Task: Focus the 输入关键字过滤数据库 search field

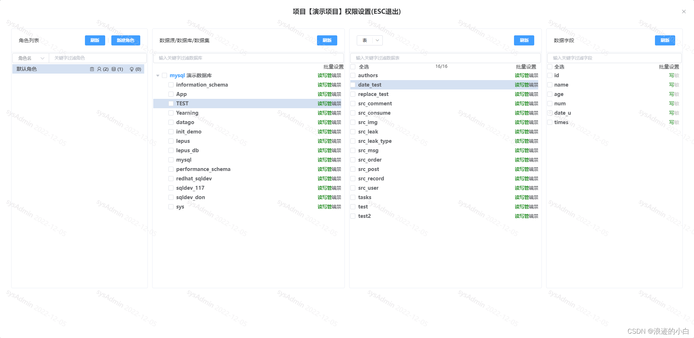Action: tap(248, 58)
